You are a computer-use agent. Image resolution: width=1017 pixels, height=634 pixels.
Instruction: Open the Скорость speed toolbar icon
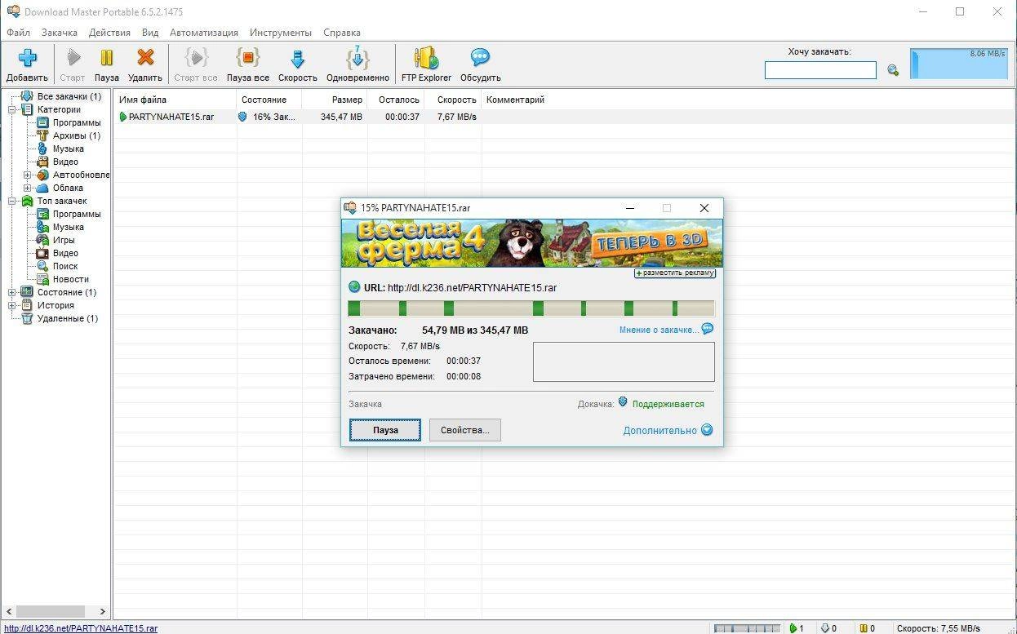pyautogui.click(x=298, y=58)
